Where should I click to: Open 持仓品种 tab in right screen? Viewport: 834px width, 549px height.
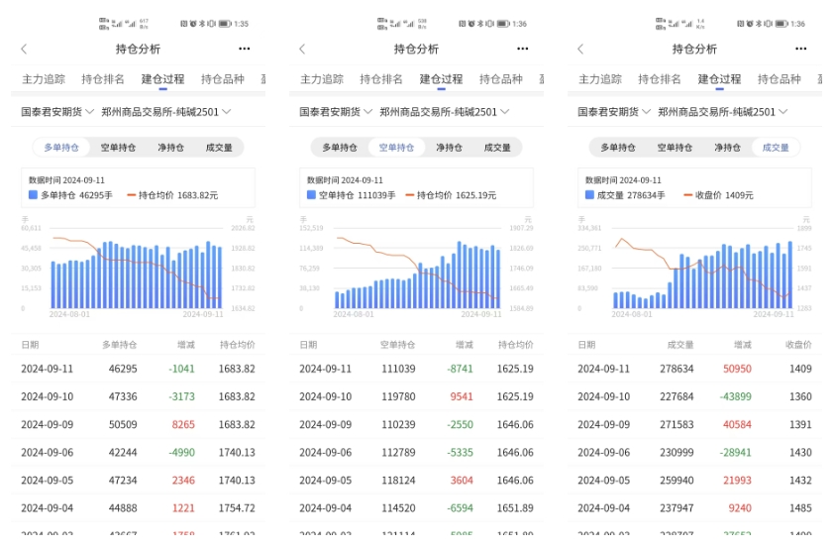pyautogui.click(x=780, y=79)
